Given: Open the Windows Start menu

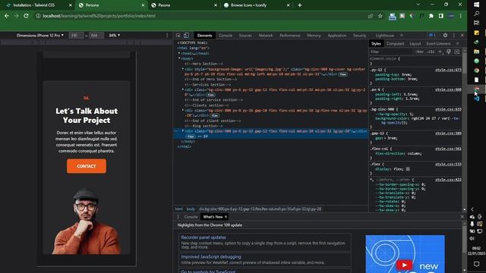Looking at the screenshot, I should pyautogui.click(x=476, y=5).
